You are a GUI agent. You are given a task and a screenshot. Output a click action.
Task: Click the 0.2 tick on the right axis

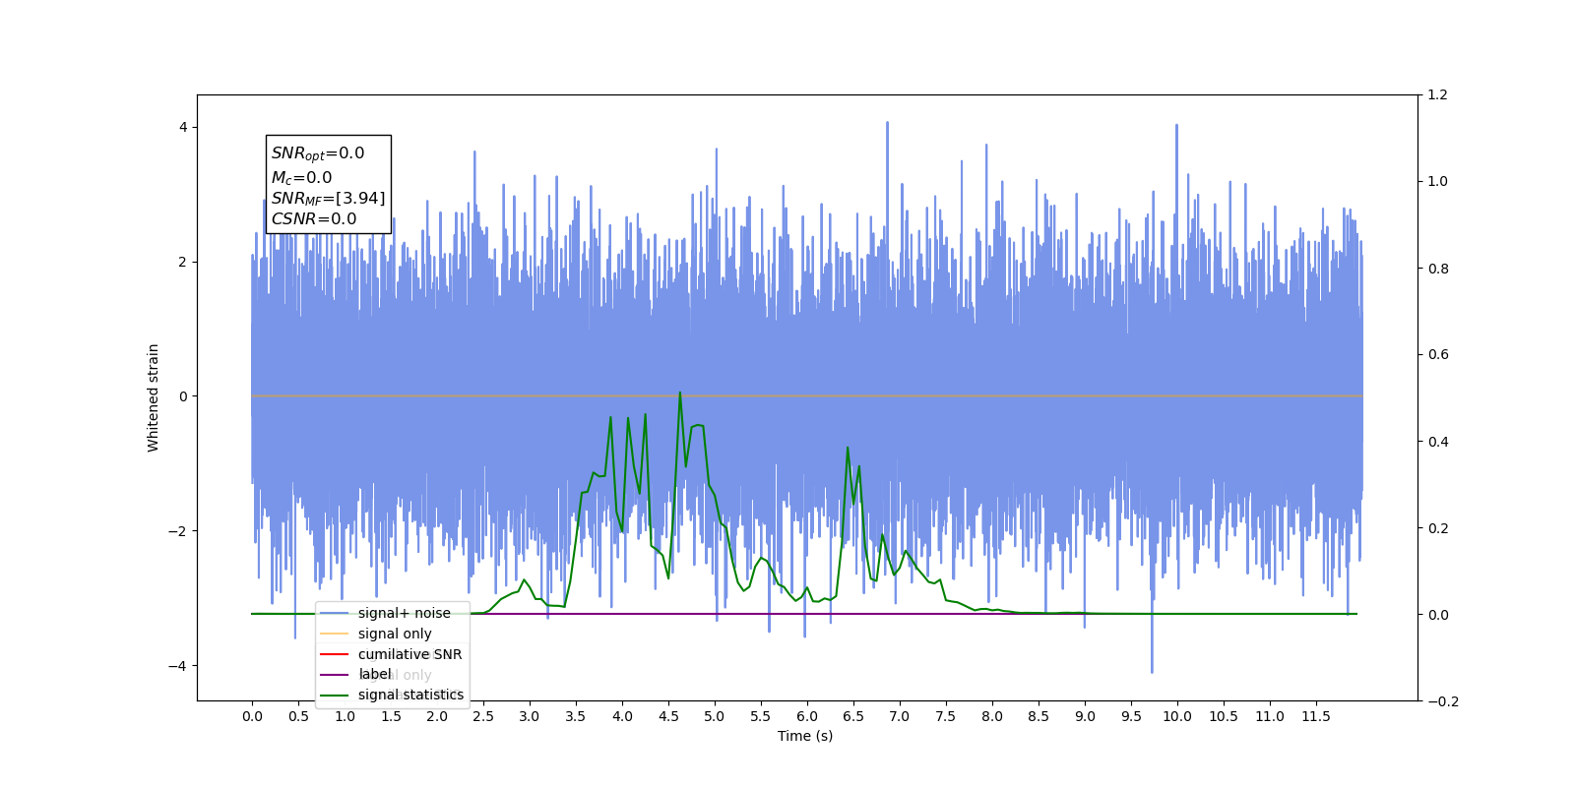click(1438, 528)
